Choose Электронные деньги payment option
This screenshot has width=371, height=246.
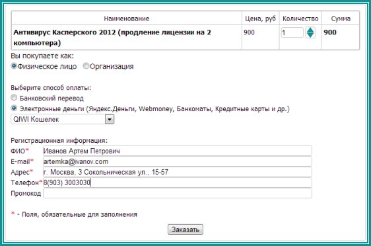tap(14, 108)
